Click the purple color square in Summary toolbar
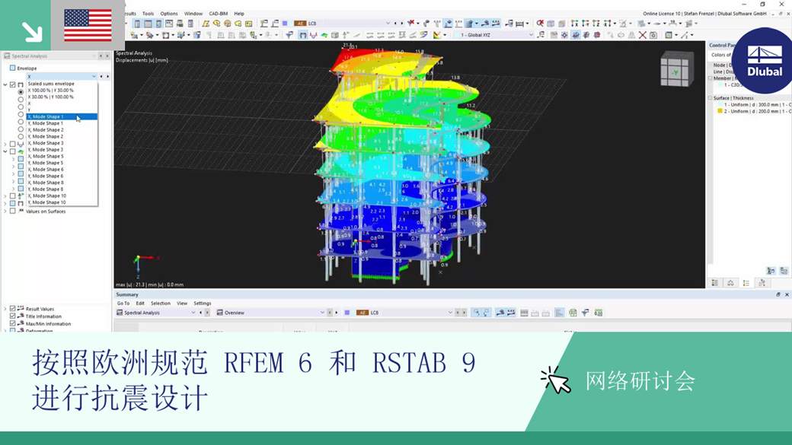 pyautogui.click(x=347, y=313)
